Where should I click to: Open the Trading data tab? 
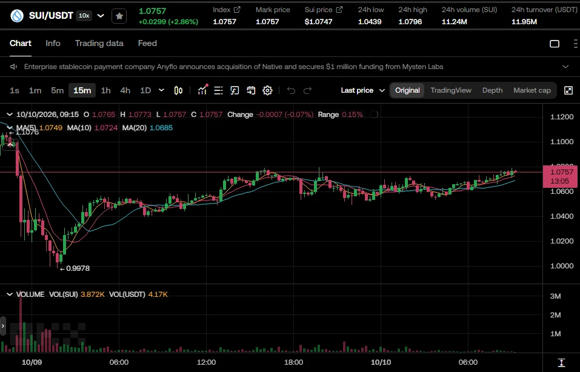(99, 43)
